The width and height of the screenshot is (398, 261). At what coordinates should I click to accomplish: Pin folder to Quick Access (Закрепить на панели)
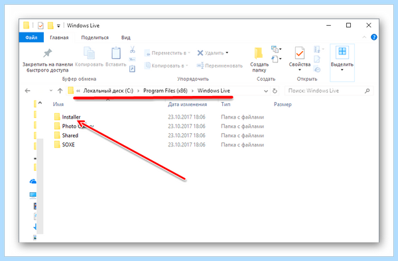point(48,60)
